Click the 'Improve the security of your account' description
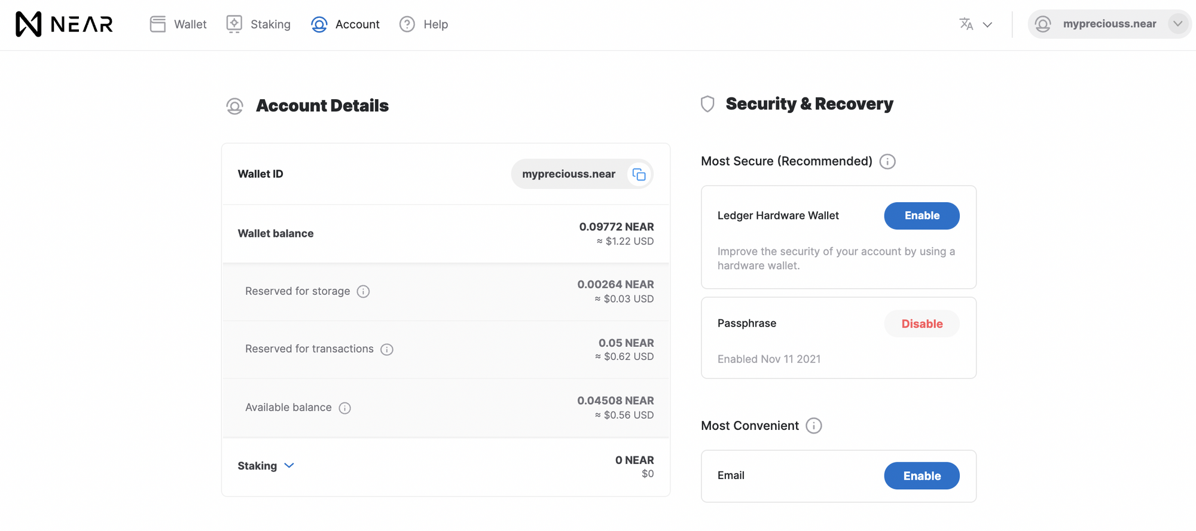 (x=837, y=258)
